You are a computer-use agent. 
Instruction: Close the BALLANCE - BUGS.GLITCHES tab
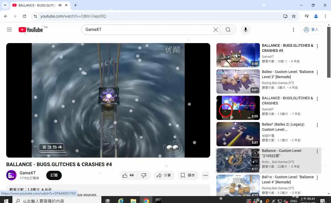[66, 5]
